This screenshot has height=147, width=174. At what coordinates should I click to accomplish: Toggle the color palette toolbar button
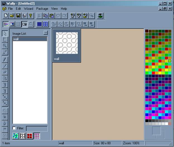click(6, 24)
